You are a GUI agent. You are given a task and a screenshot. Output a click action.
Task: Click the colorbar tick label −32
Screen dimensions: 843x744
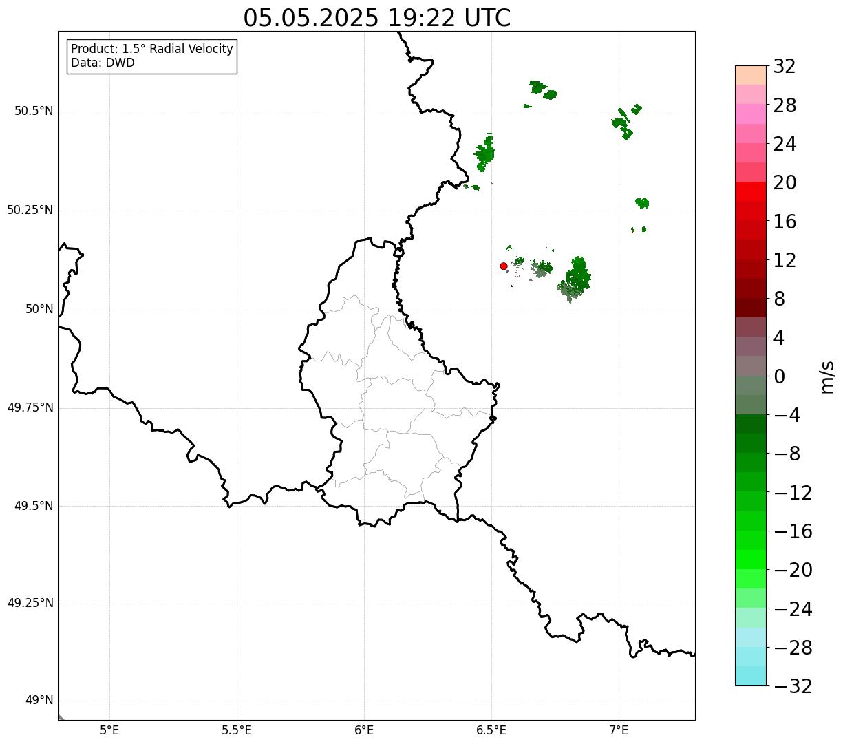coord(793,686)
